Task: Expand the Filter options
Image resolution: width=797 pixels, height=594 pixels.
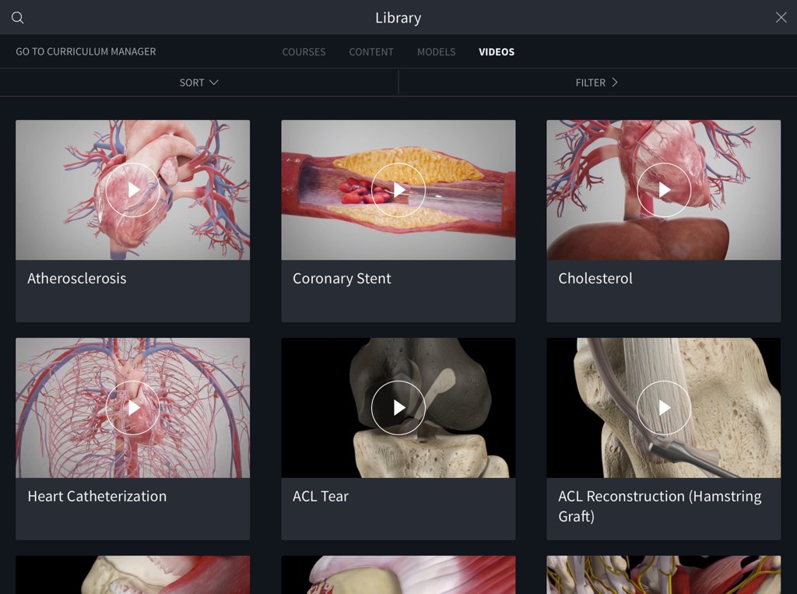Action: point(597,83)
